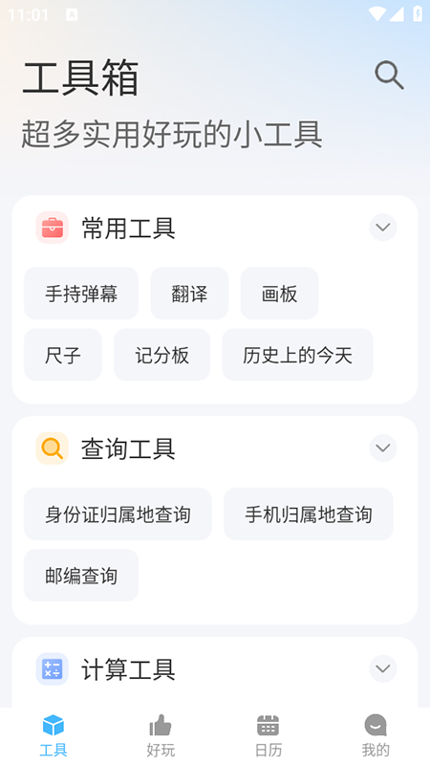Launch the 画板 drawing board
The width and height of the screenshot is (430, 765).
(x=279, y=294)
